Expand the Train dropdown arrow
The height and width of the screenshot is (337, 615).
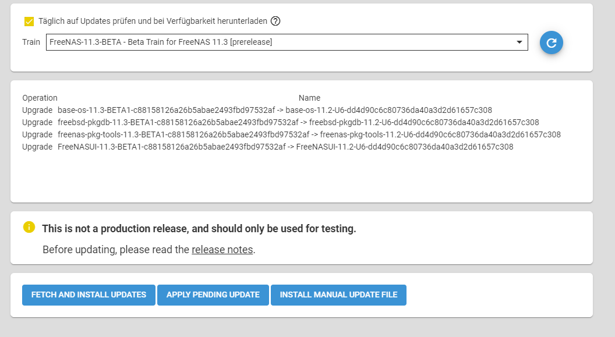519,42
